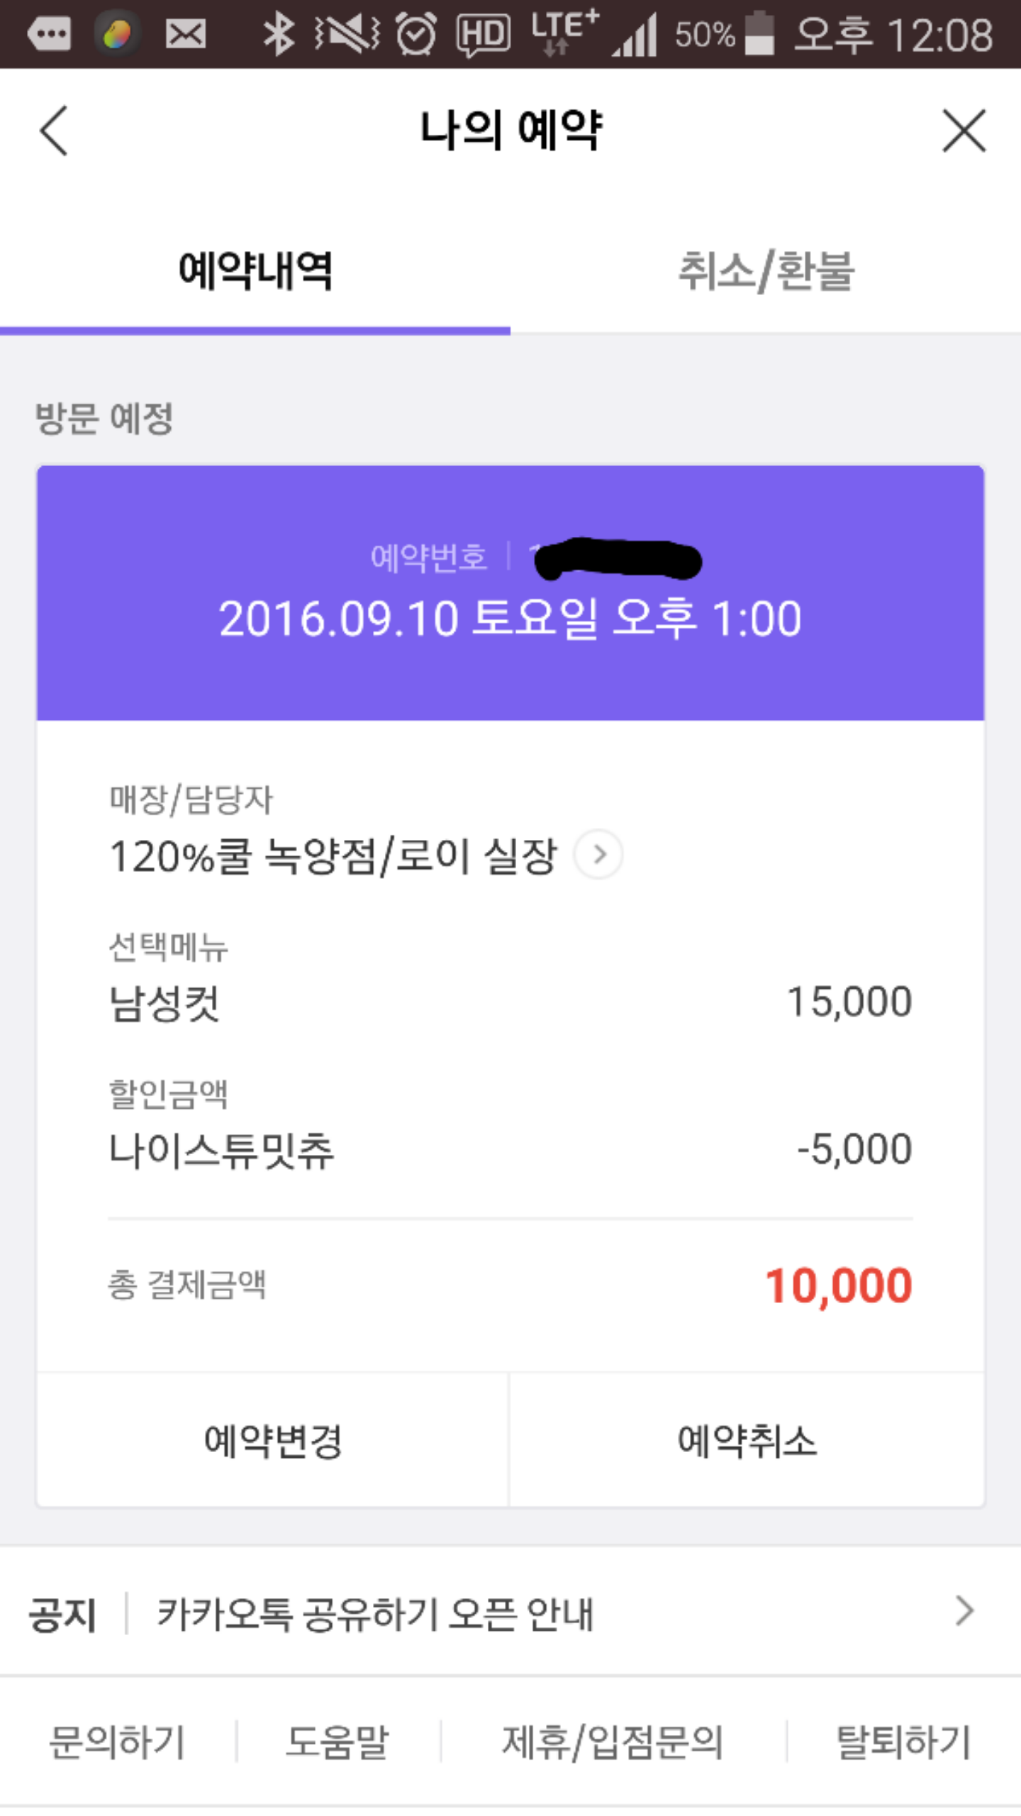Tap the reservation date 2016.09.10 header

coord(510,619)
